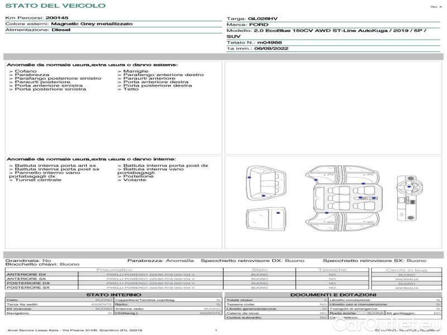
Task: Select the "DOCUMENTI E DOTAZIONI" section header
Action: pyautogui.click(x=333, y=295)
